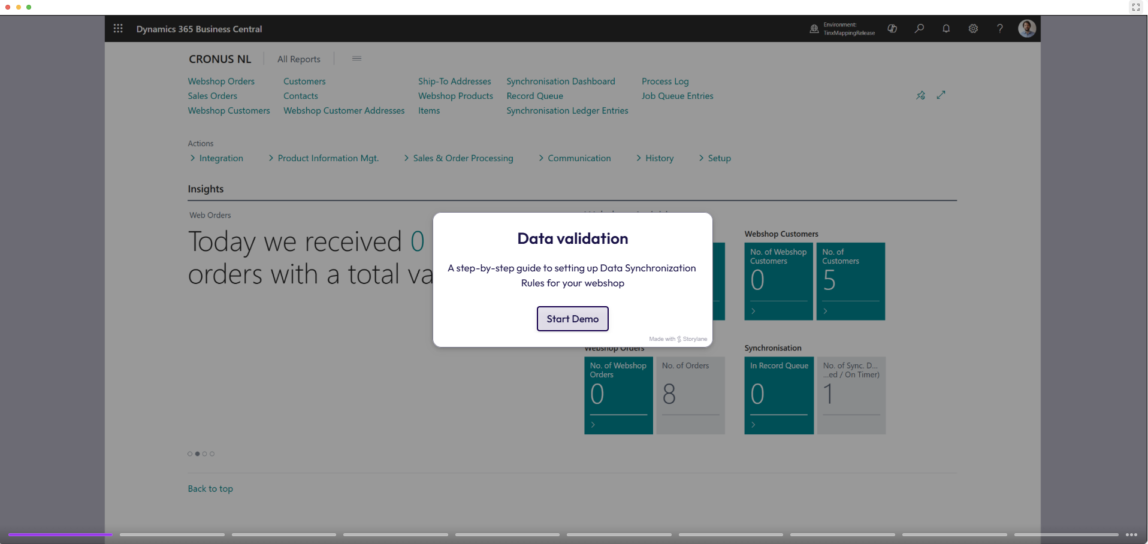
Task: Select the fourth headline carousel dot
Action: [x=212, y=454]
